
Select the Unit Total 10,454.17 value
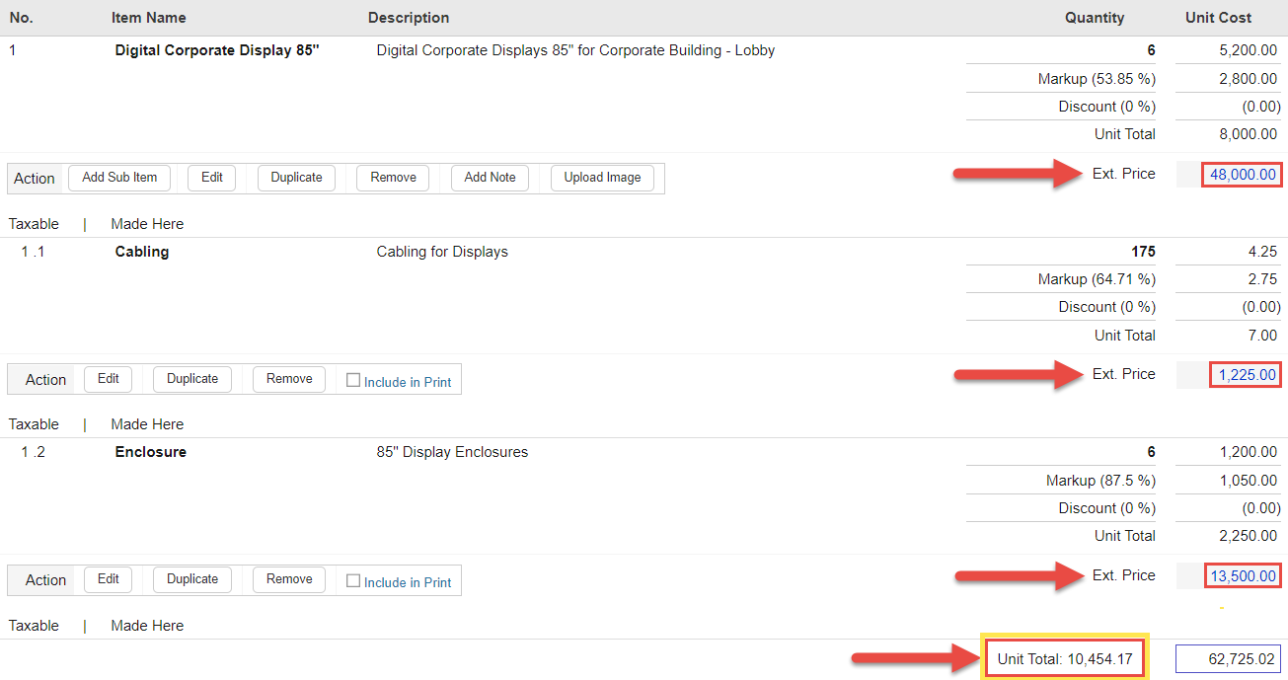coord(1064,656)
